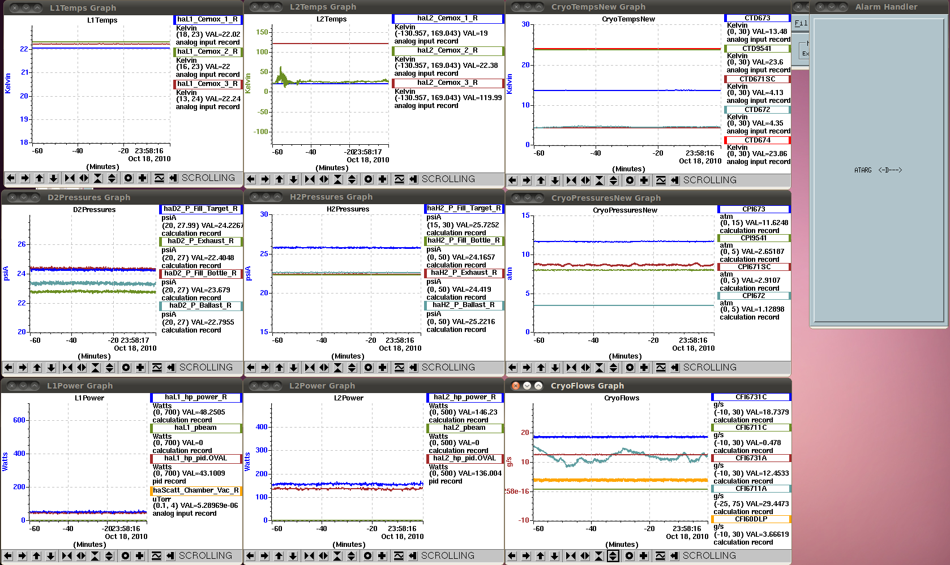
Task: Click highlighted vertical expand icon in CryoFlows Graph
Action: [613, 556]
